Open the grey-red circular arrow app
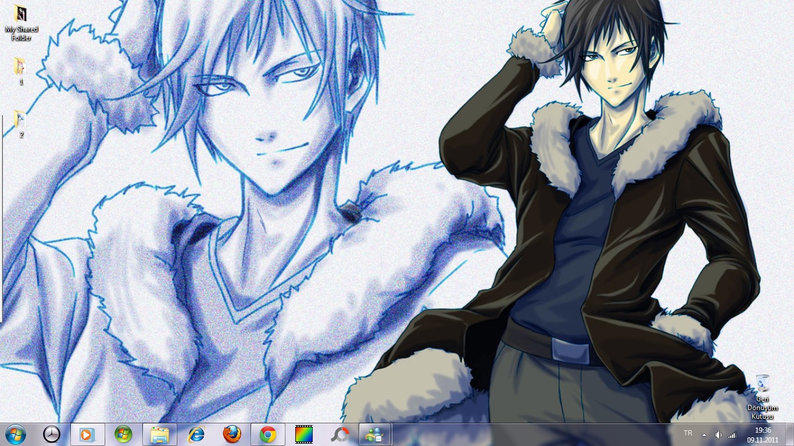The image size is (794, 446). tap(340, 434)
